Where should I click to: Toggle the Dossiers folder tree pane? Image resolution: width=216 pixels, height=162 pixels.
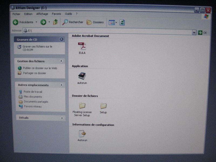tap(95, 22)
